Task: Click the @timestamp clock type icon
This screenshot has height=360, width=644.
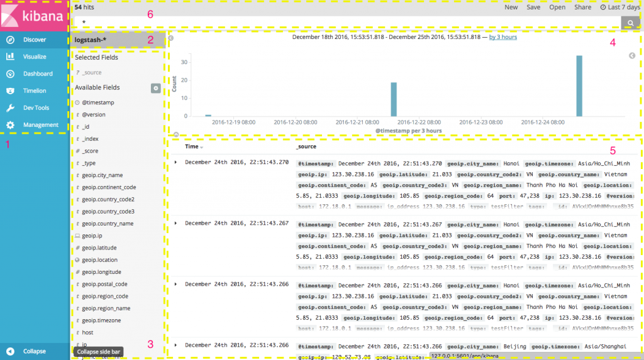Action: 77,102
